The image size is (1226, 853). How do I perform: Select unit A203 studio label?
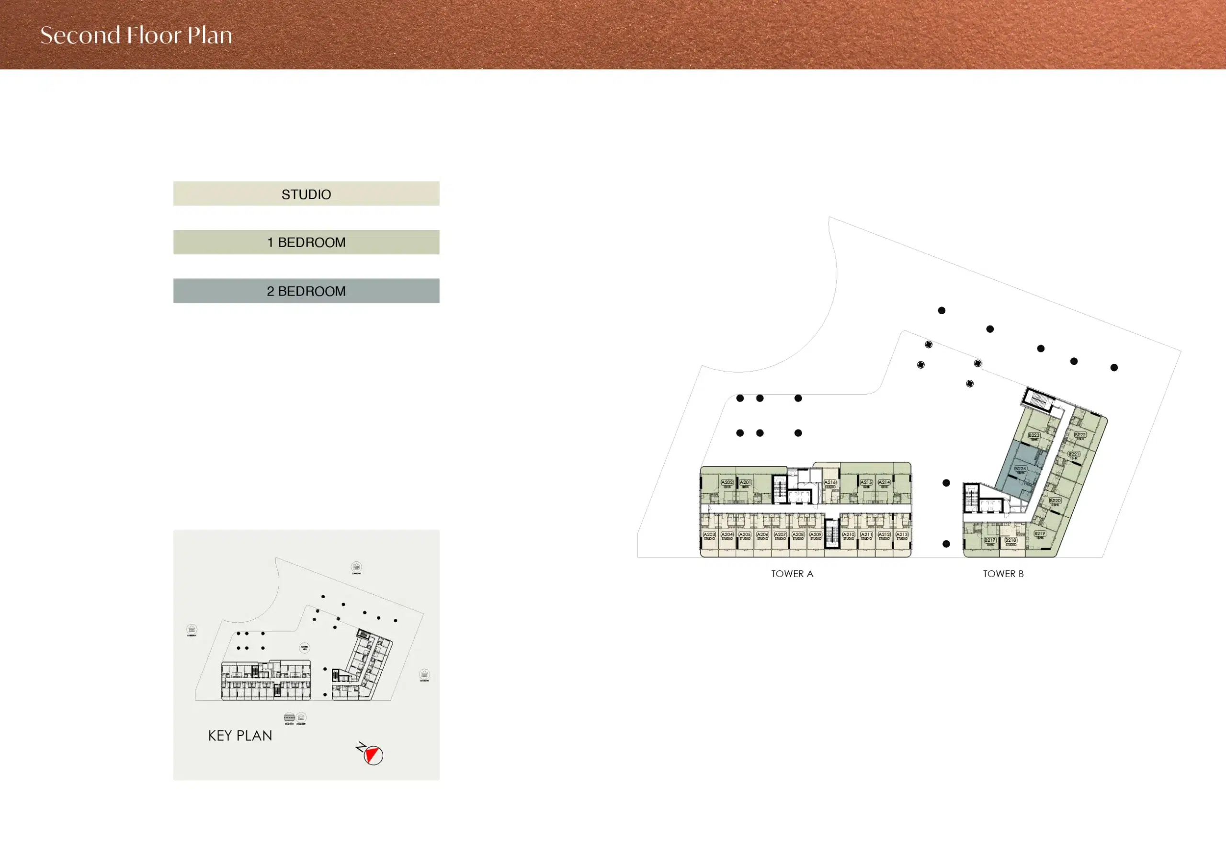pos(709,535)
